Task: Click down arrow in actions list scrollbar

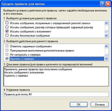Action: click(106, 59)
